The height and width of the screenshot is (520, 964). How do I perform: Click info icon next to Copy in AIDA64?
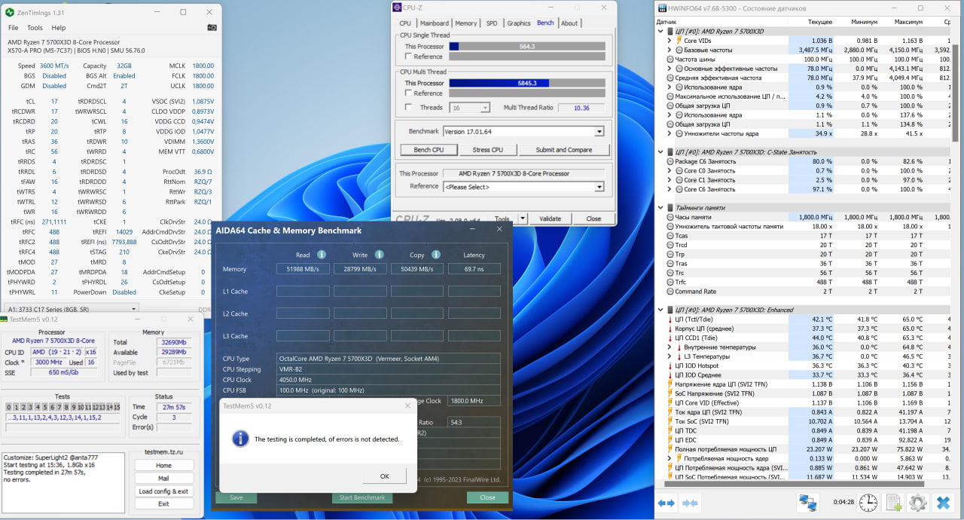pos(436,255)
